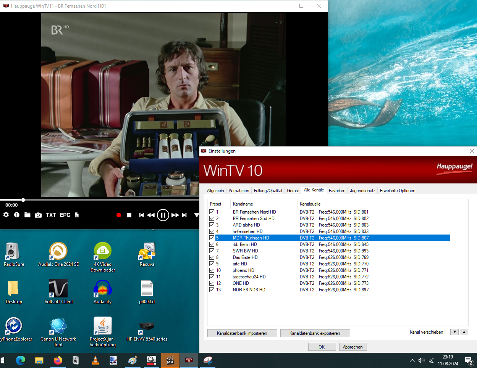Move selected channel down with arrow button

454,332
